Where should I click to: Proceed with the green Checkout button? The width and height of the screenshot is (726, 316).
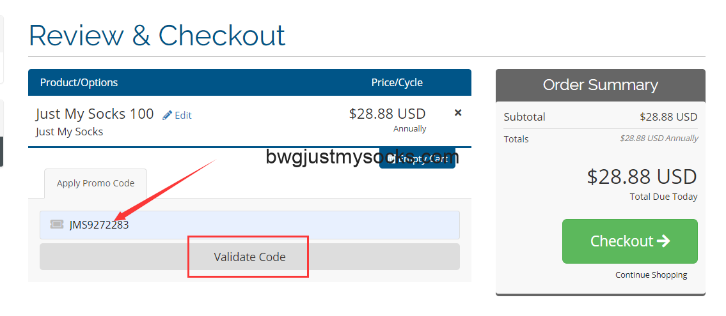[x=629, y=241]
